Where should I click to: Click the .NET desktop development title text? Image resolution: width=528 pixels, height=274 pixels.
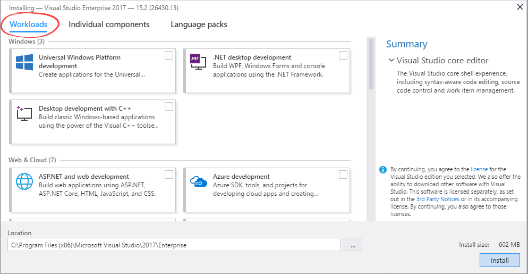[x=252, y=57]
